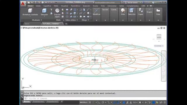Select the line tool in Dibujo
Screen dimensions: 187x105
click(x=84, y=13)
